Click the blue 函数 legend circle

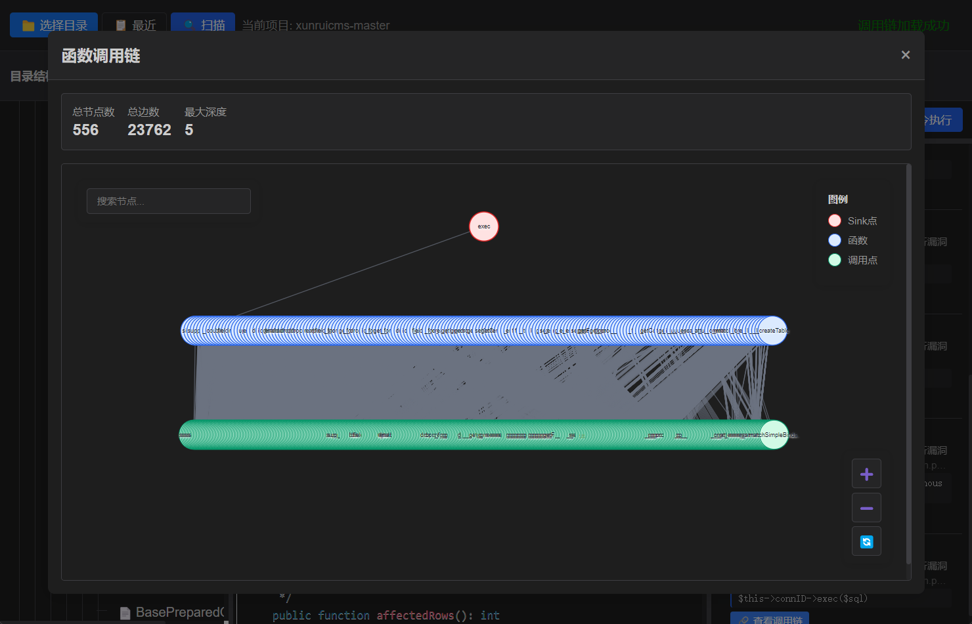point(834,239)
